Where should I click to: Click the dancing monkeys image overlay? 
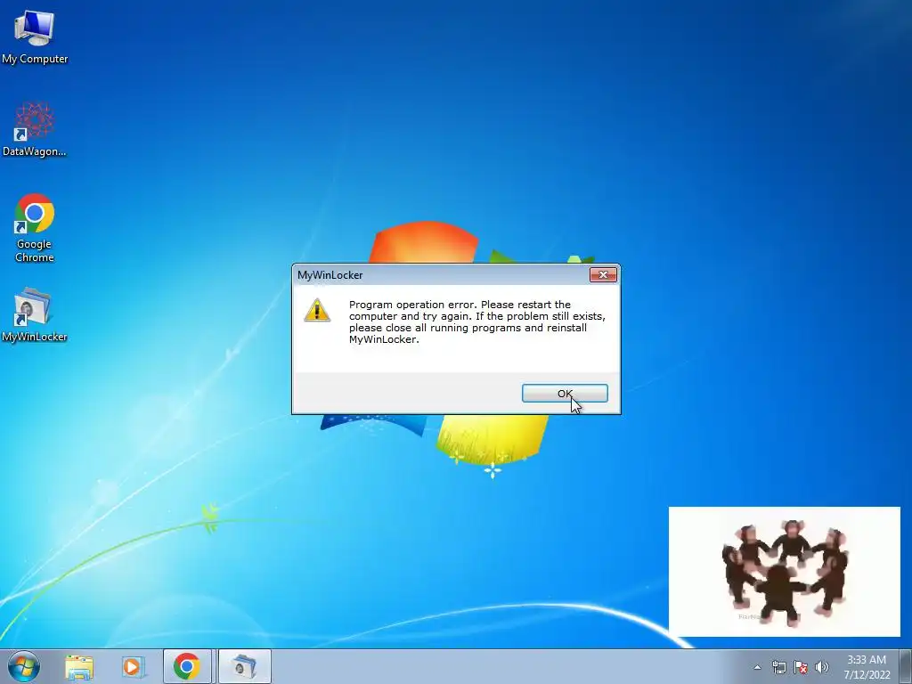pos(784,572)
